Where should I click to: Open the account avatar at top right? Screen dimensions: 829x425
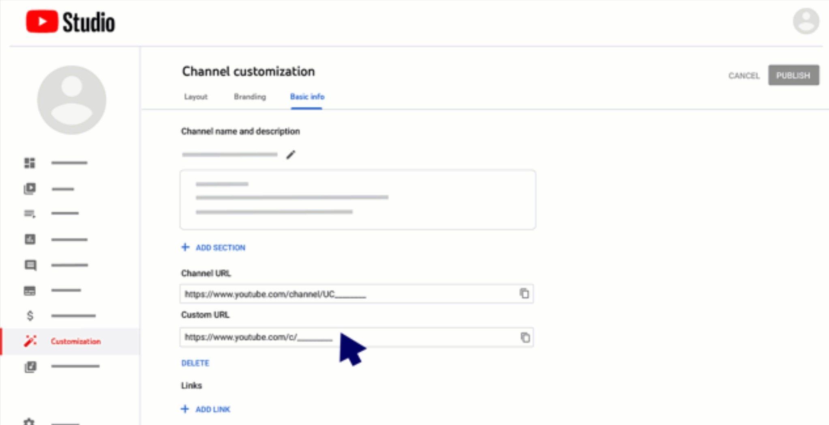point(805,21)
